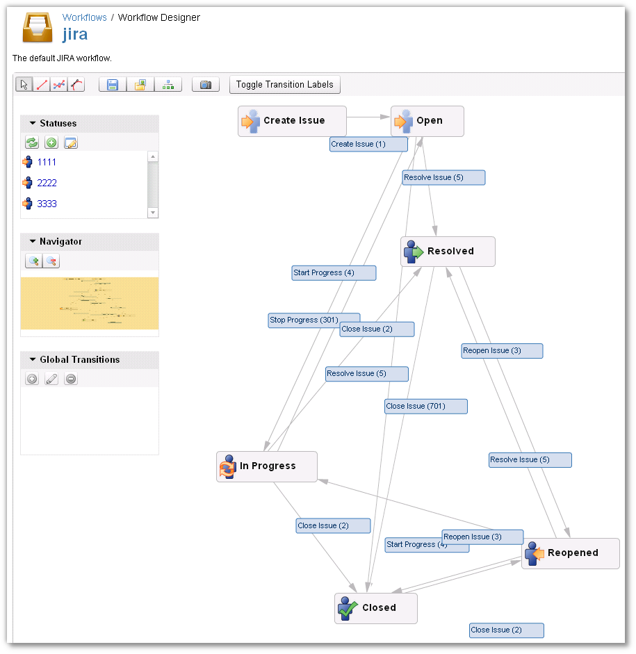Select Reopen Issue (3) label right of Resolved arrows
The width and height of the screenshot is (636, 654).
(x=502, y=351)
